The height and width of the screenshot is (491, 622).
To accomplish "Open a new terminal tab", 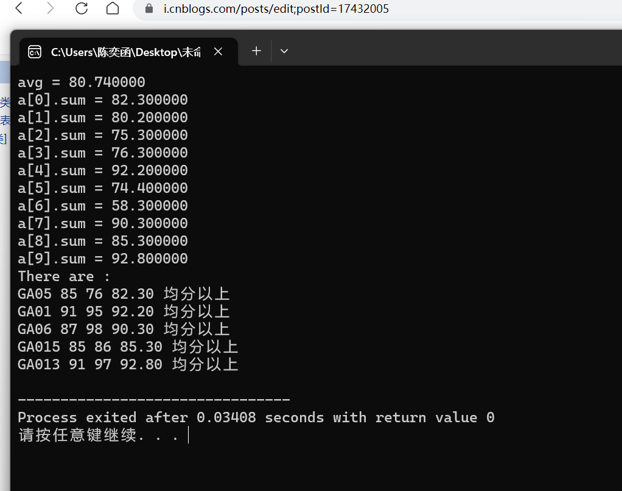I will tap(256, 50).
